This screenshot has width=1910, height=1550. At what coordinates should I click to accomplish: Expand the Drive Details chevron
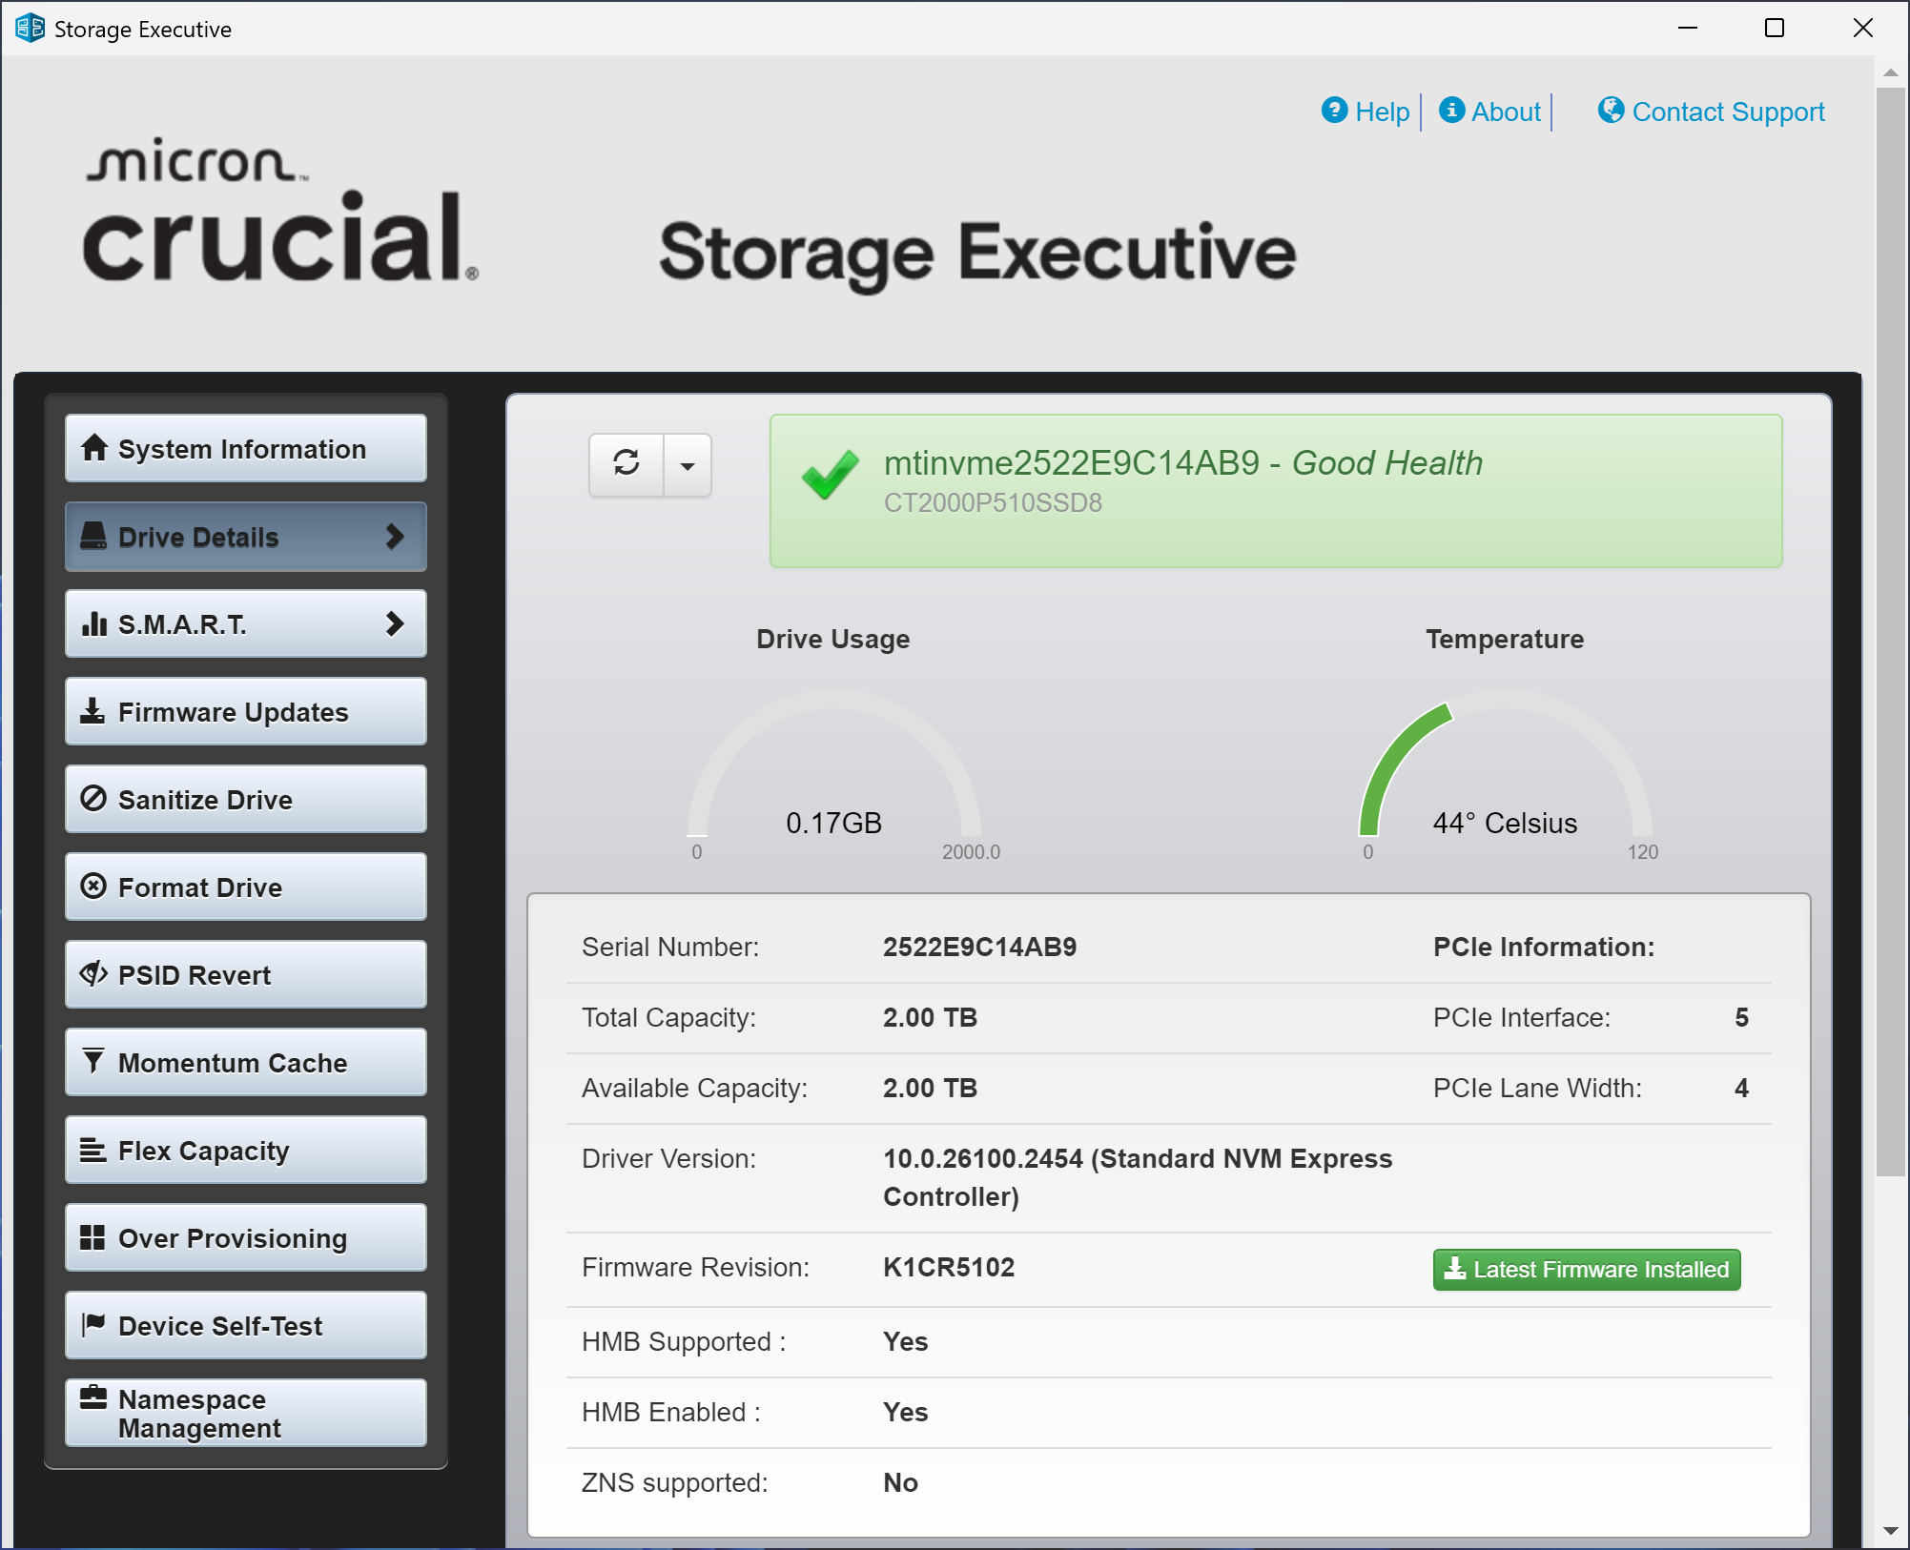tap(395, 537)
